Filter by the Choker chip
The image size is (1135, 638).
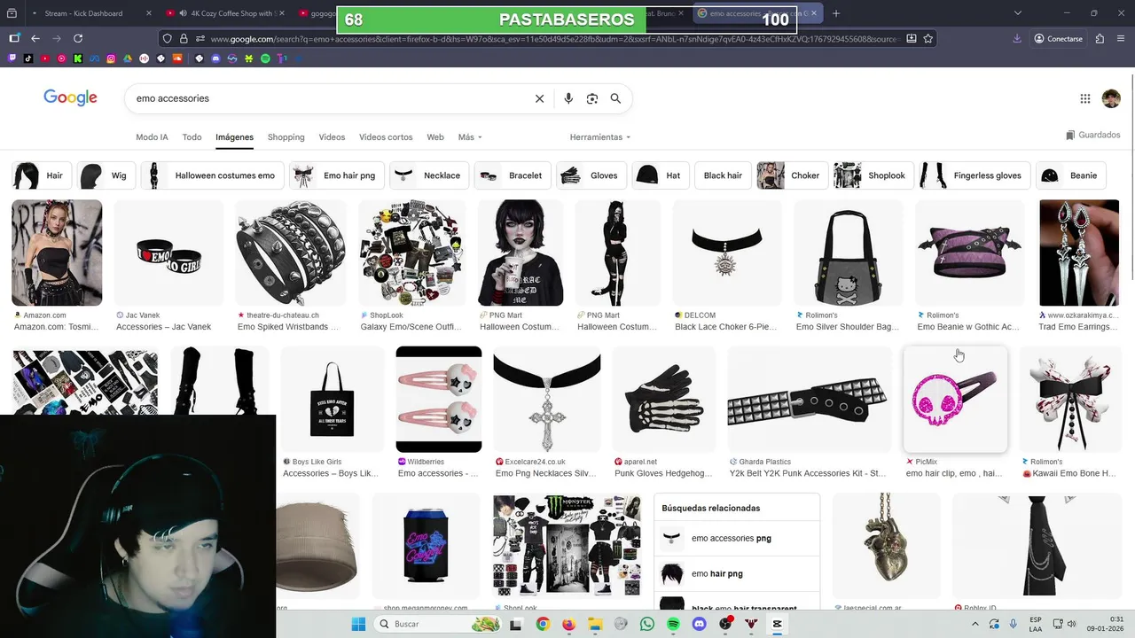793,175
